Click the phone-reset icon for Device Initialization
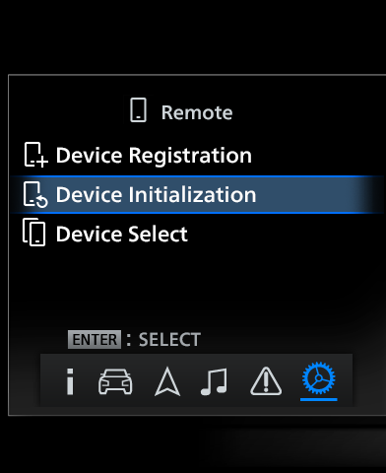This screenshot has height=473, width=386. [x=35, y=194]
